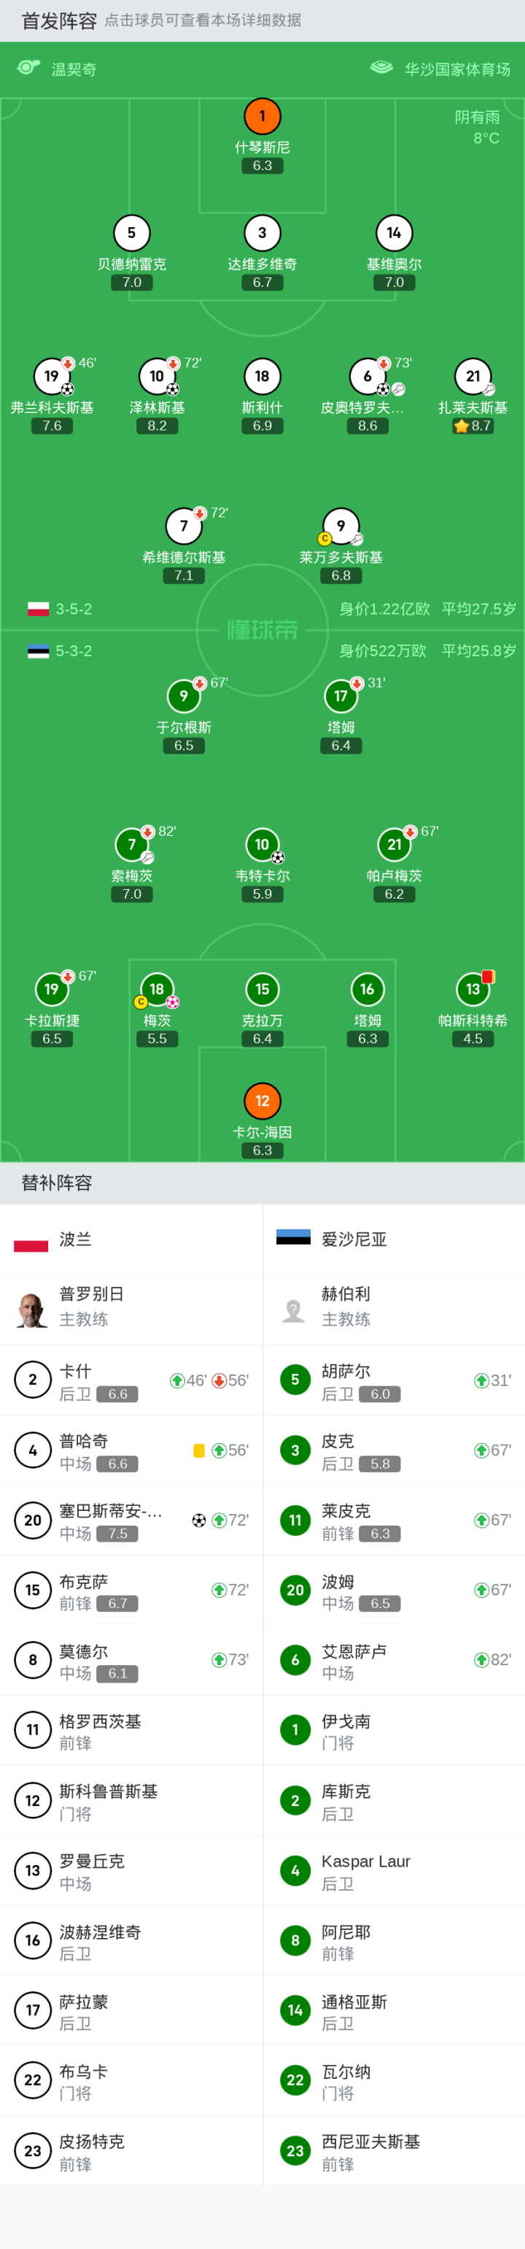Click the Estonia flag next to 爱沙尼亚
This screenshot has height=2249, width=525.
point(293,1238)
